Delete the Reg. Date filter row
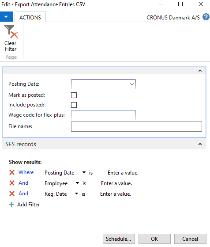The image size is (210, 247). (12, 194)
